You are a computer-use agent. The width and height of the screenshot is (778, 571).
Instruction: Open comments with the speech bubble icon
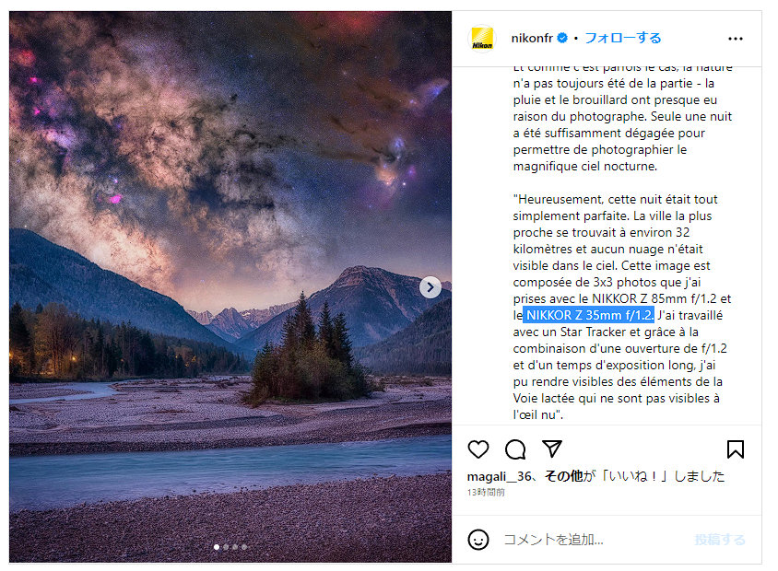(515, 449)
